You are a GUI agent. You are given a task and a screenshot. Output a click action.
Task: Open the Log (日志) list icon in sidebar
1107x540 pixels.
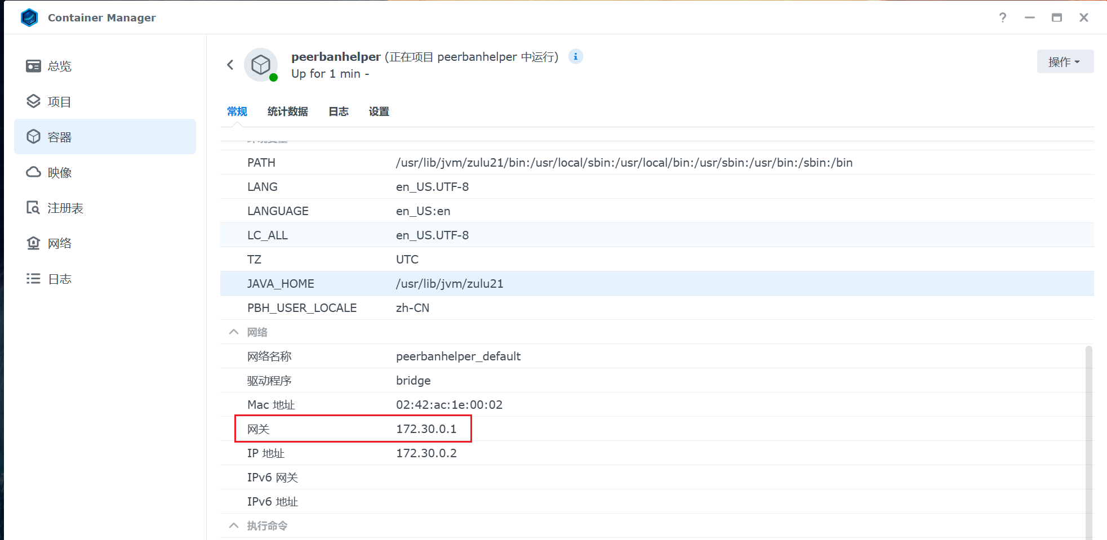click(33, 279)
